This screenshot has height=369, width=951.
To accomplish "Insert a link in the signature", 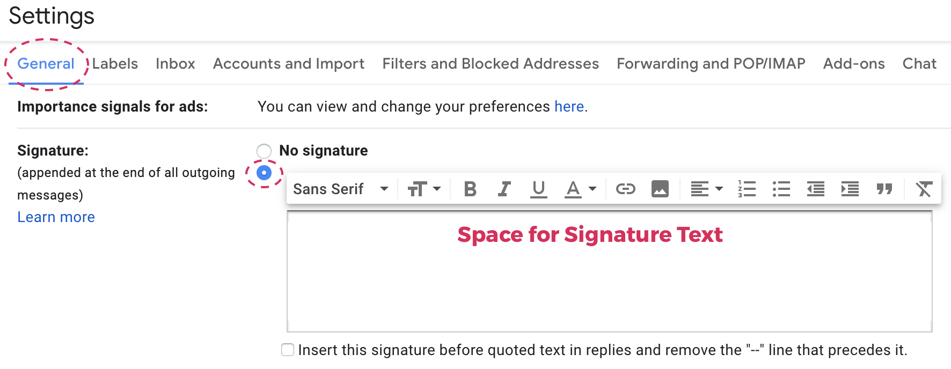I will point(625,189).
